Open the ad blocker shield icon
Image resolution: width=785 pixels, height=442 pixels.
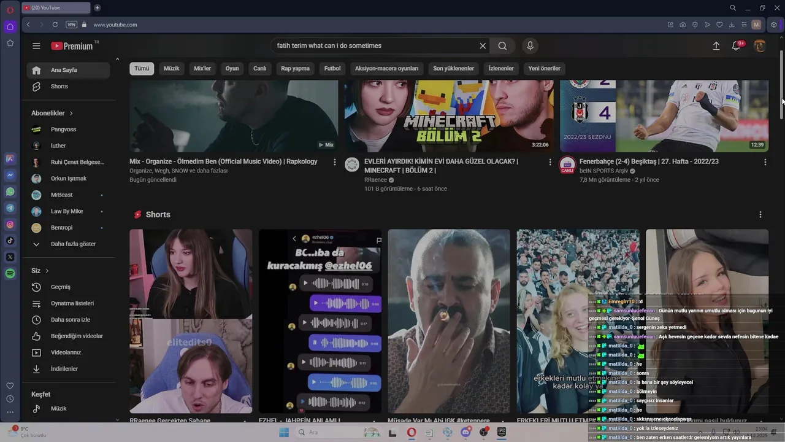(695, 25)
